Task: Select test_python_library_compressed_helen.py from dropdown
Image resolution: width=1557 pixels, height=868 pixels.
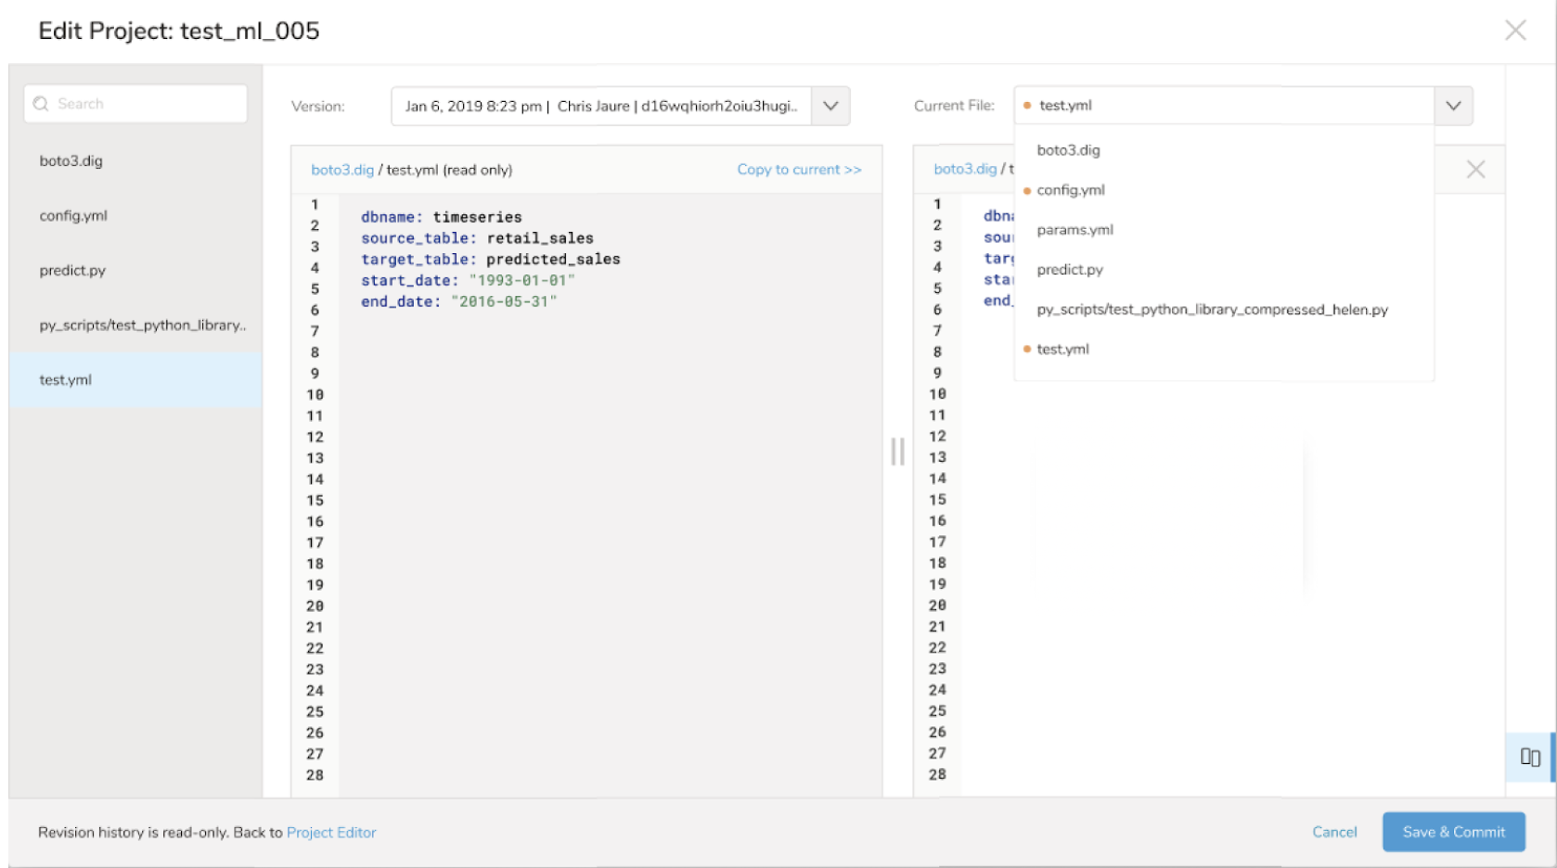Action: tap(1212, 310)
